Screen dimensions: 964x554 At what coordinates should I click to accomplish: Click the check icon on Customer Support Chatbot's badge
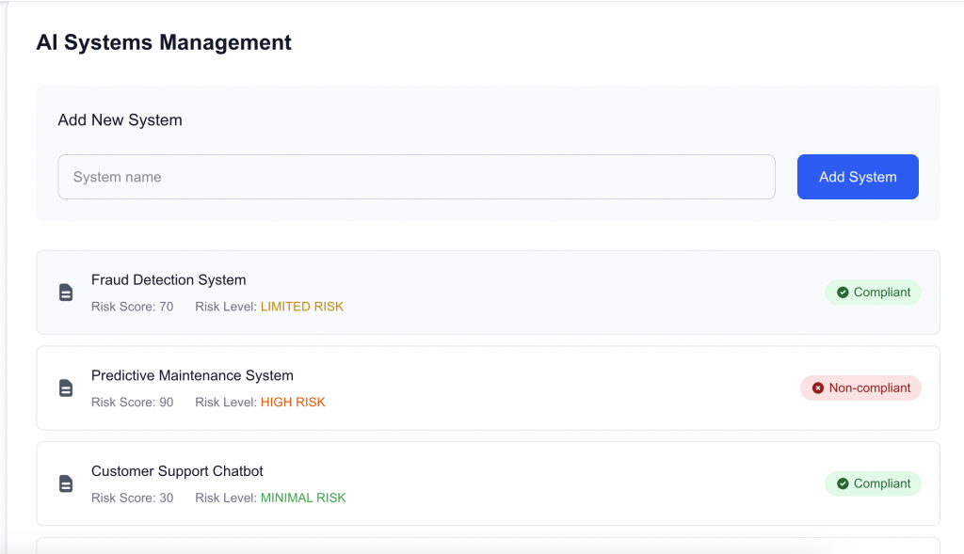[843, 483]
